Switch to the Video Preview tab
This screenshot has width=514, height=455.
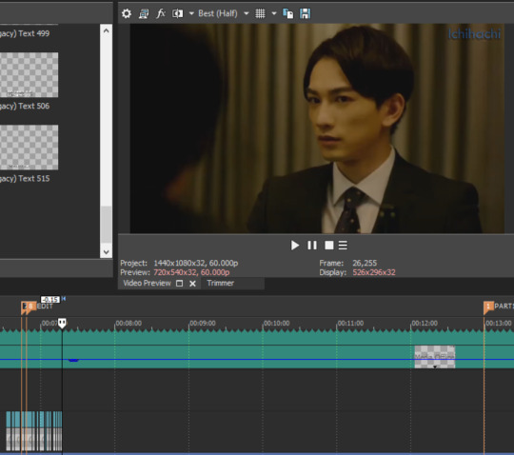click(x=147, y=284)
